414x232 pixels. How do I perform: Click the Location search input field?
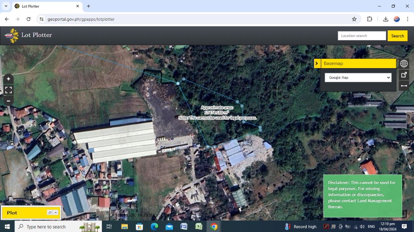361,36
